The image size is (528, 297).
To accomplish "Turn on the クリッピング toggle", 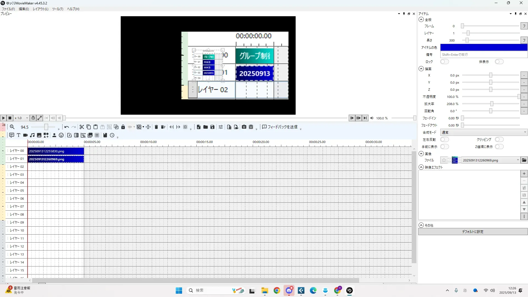I will (499, 140).
